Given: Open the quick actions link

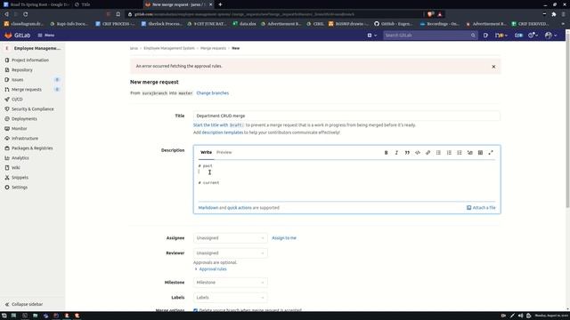Looking at the screenshot, I should tap(240, 208).
